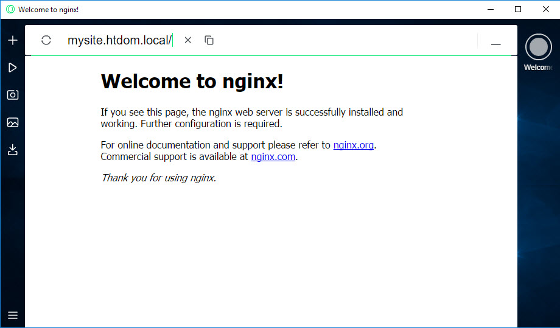Select the Welcome tab bubble
The width and height of the screenshot is (560, 328).
538,47
